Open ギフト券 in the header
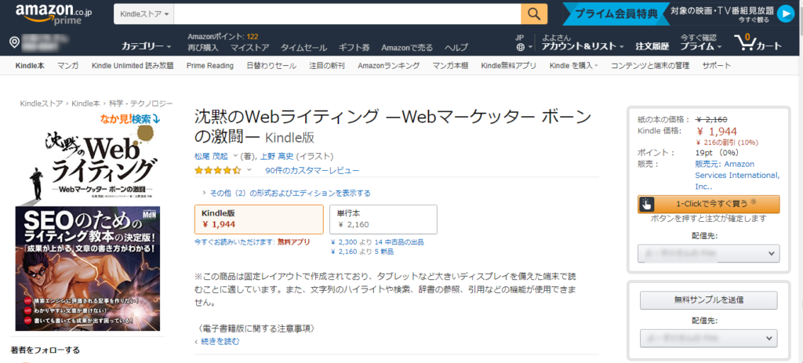Viewport: 803px width, 363px height. pos(354,48)
